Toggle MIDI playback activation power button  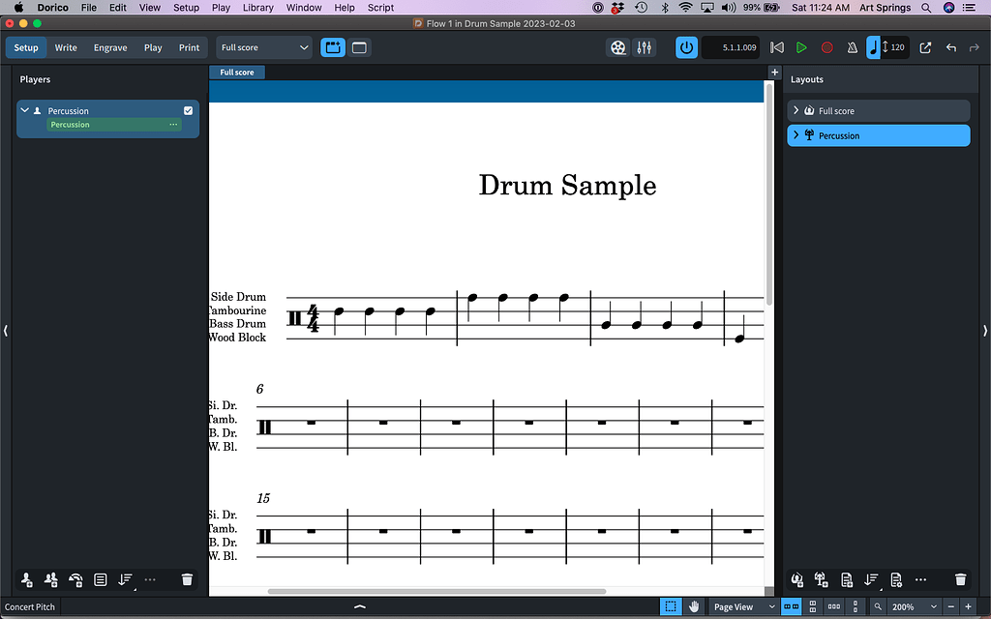point(686,46)
